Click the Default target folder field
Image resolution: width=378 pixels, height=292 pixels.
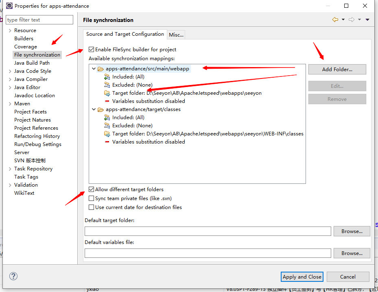[x=208, y=231]
